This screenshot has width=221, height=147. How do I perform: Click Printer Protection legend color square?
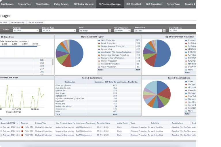tap(99, 61)
